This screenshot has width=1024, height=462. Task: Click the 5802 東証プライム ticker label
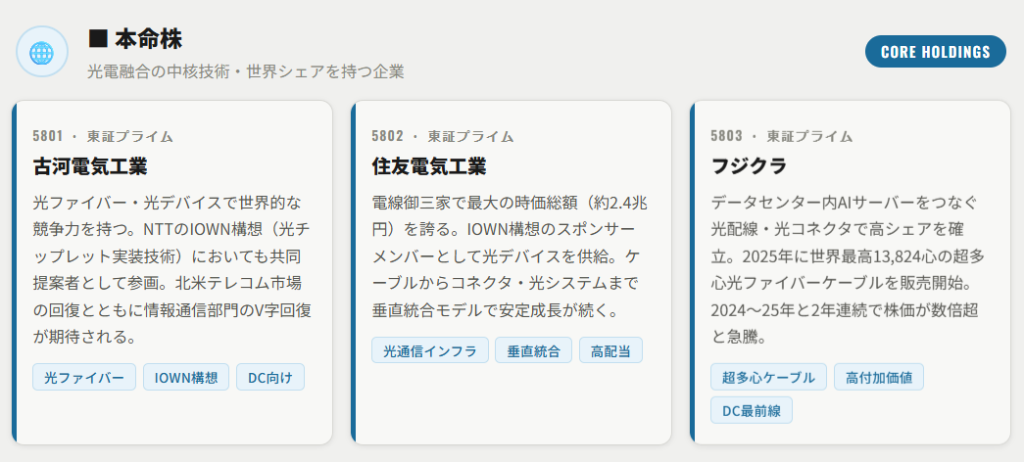[x=442, y=136]
